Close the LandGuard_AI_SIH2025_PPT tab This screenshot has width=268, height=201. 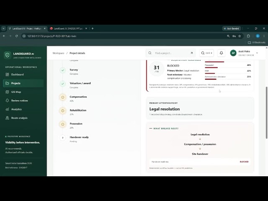[x=86, y=28]
